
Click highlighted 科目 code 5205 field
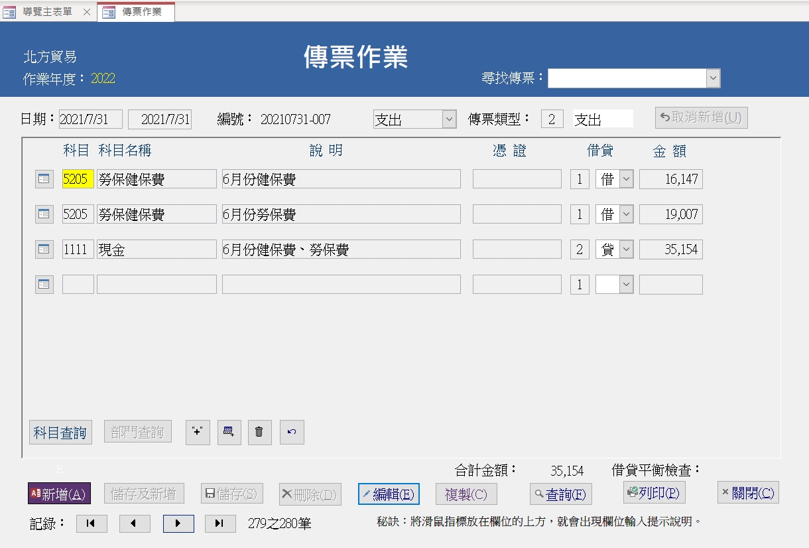pos(78,179)
